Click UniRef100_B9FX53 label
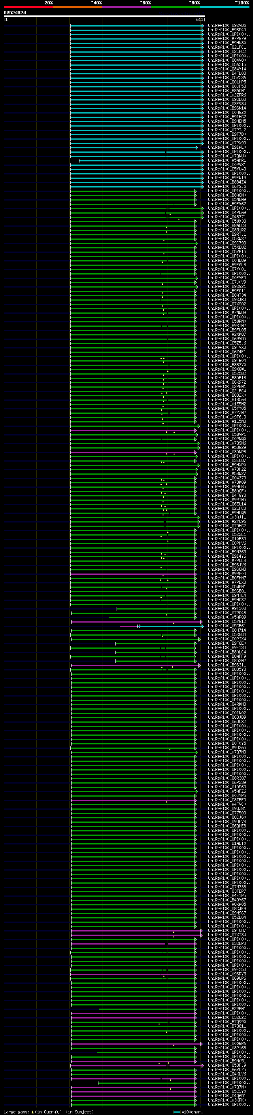Image resolution: width=253 pixels, height=1115 pixels. (x=227, y=969)
